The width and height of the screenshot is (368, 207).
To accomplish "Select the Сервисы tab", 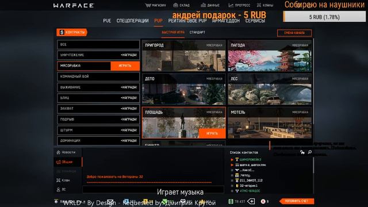I will 255,21.
